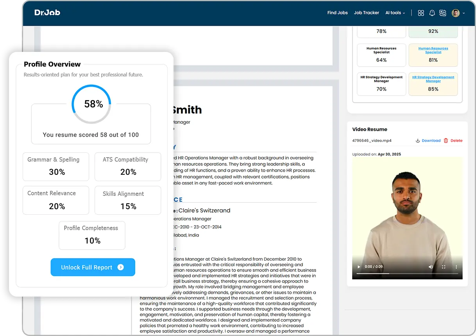Click the video resume preview
The image size is (476, 336).
[x=407, y=218]
